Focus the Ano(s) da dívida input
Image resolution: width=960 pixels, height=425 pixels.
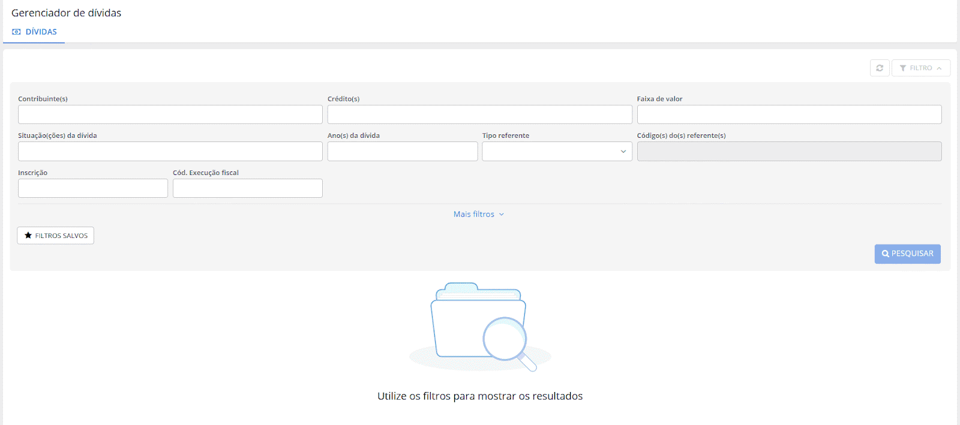point(402,152)
